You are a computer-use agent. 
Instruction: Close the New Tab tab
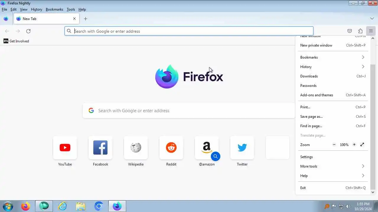[x=74, y=19]
